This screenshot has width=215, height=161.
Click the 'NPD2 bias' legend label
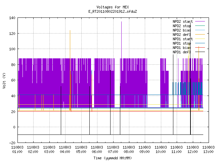[x=182, y=30]
